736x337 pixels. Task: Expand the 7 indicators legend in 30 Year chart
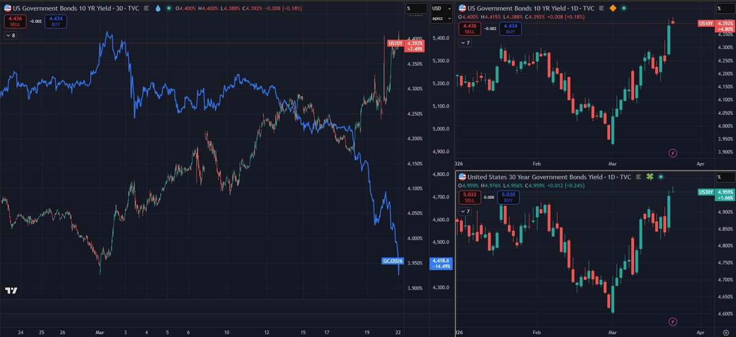(x=466, y=211)
